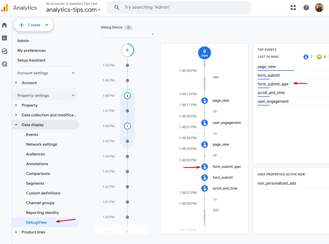Open the analytics-tips.com property picker
The height and width of the screenshot is (244, 329).
[73, 10]
